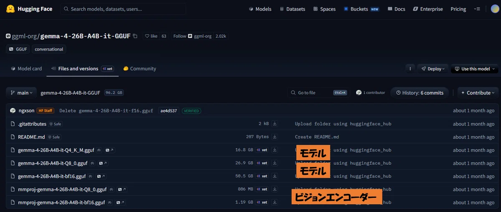Screen dimensions: 501x212
Task: Click the VERIFIED commit badge
Action: point(192,111)
